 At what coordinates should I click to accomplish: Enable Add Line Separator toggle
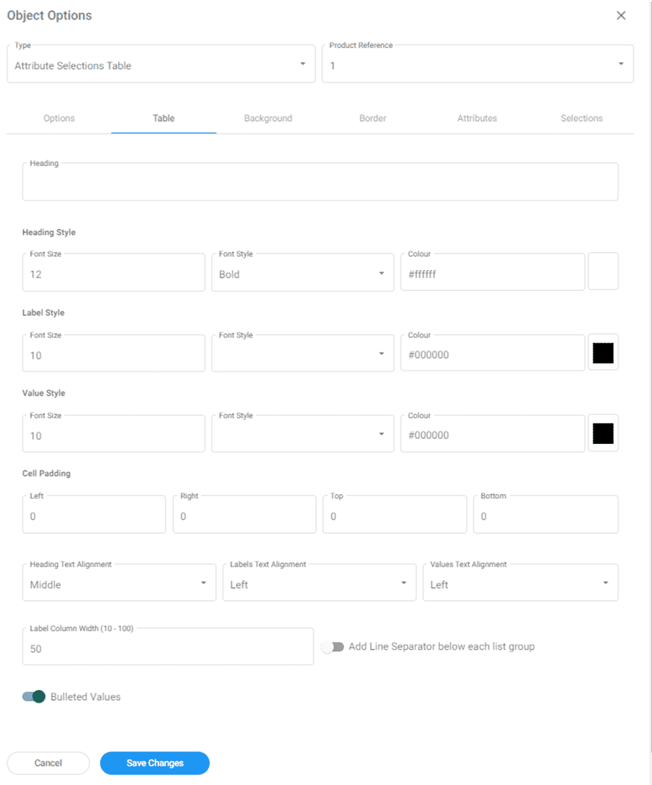point(332,647)
